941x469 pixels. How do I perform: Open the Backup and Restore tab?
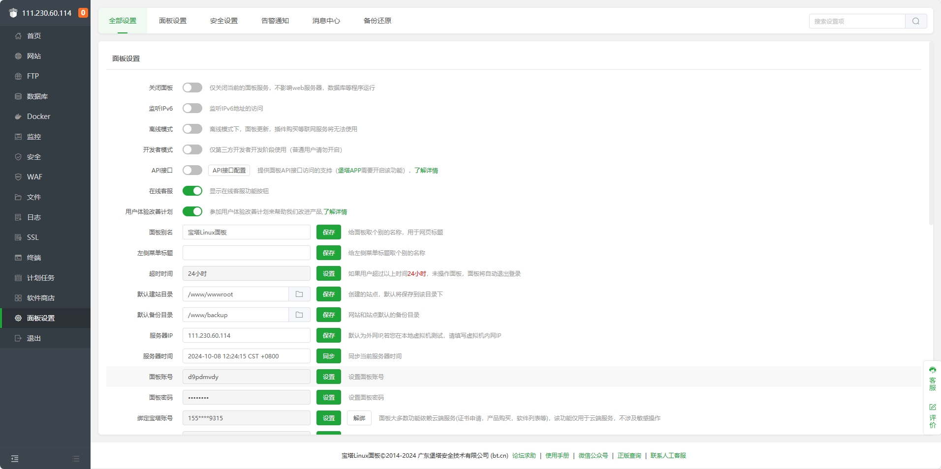point(377,21)
